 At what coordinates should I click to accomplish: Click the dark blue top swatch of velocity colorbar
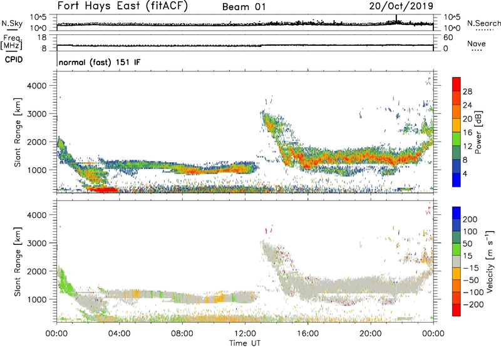pos(457,213)
